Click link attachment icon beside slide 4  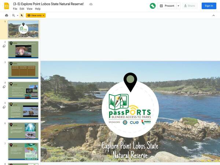click(4, 87)
